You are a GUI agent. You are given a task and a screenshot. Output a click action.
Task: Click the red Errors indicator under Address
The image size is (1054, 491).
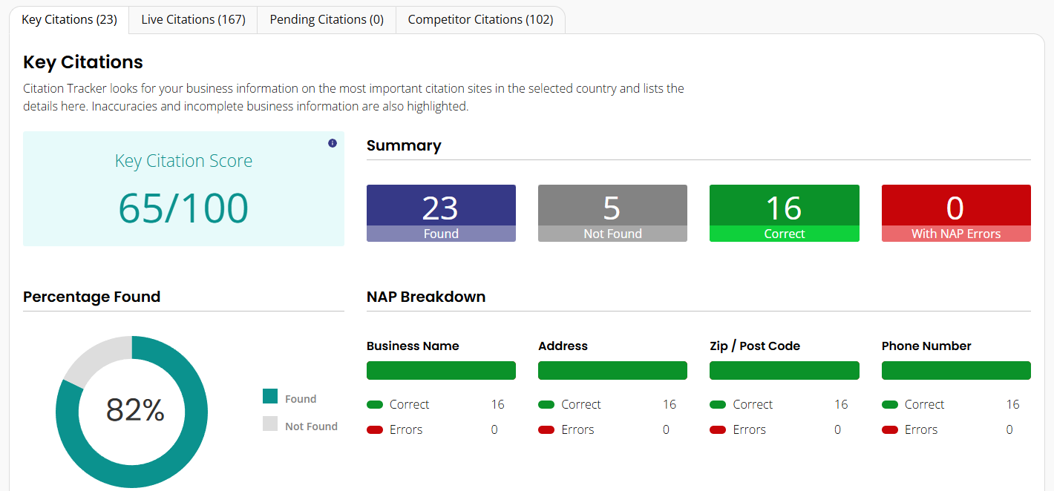coord(546,430)
